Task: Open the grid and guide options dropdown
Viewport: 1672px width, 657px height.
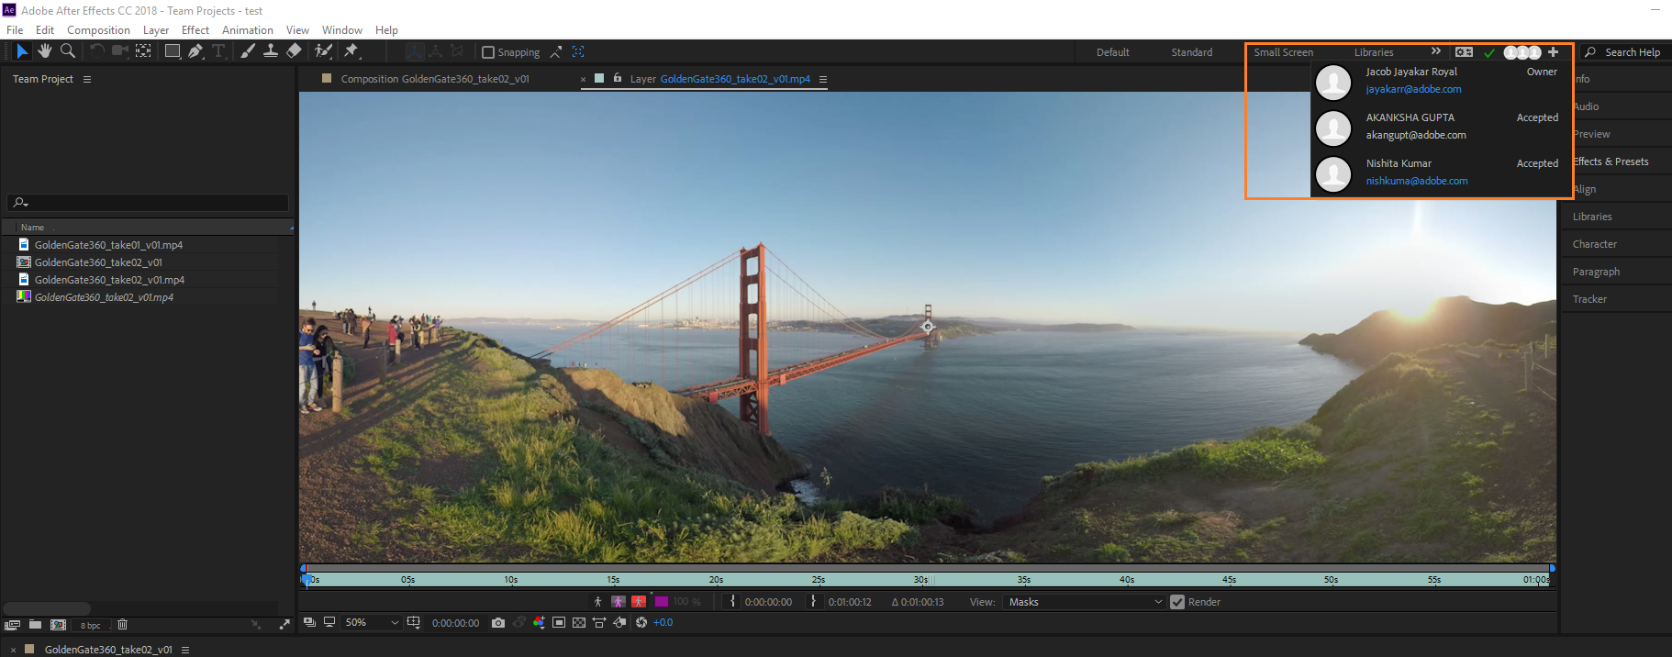Action: coord(414,622)
